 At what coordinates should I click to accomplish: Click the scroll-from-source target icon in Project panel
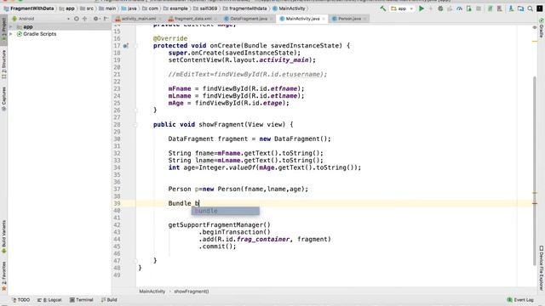[x=77, y=19]
